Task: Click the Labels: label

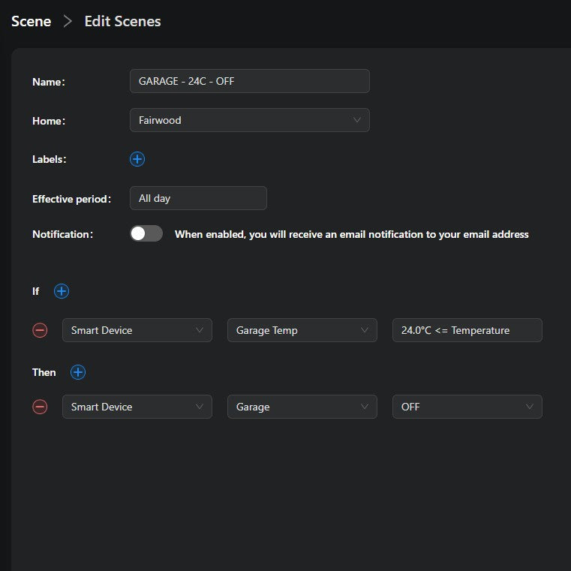Action: [50, 159]
